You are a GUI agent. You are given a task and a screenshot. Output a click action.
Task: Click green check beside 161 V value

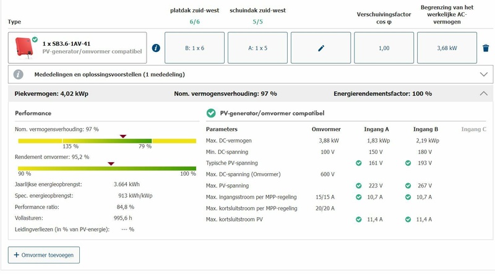[x=359, y=163]
